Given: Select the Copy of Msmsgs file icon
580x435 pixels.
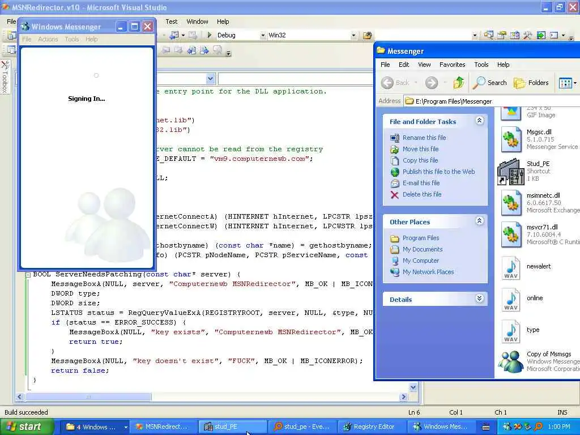Looking at the screenshot, I should 511,361.
